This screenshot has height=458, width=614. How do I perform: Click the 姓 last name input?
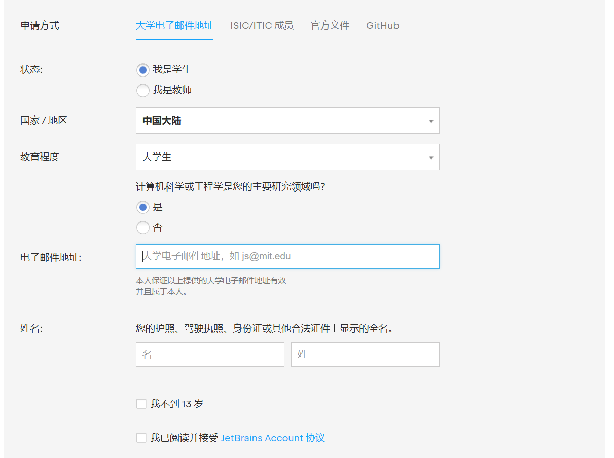(365, 355)
